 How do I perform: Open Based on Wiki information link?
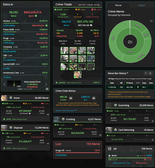tap(66, 110)
